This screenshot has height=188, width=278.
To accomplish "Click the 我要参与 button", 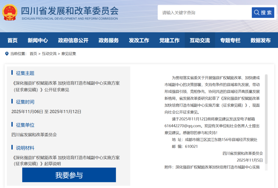I will click(x=69, y=175).
